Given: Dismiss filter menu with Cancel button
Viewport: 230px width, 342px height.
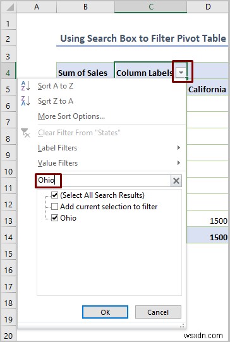Looking at the screenshot, I should click(x=158, y=312).
